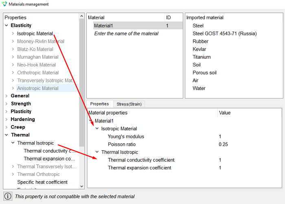Collapse the Elasticity property group
Viewport: 285px width, 204px height.
7,26
